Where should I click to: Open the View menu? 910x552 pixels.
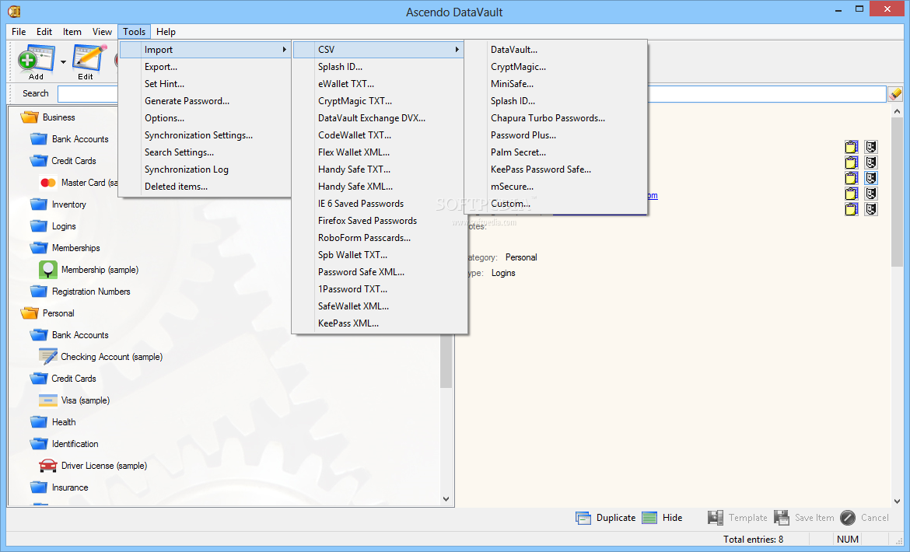pyautogui.click(x=102, y=32)
